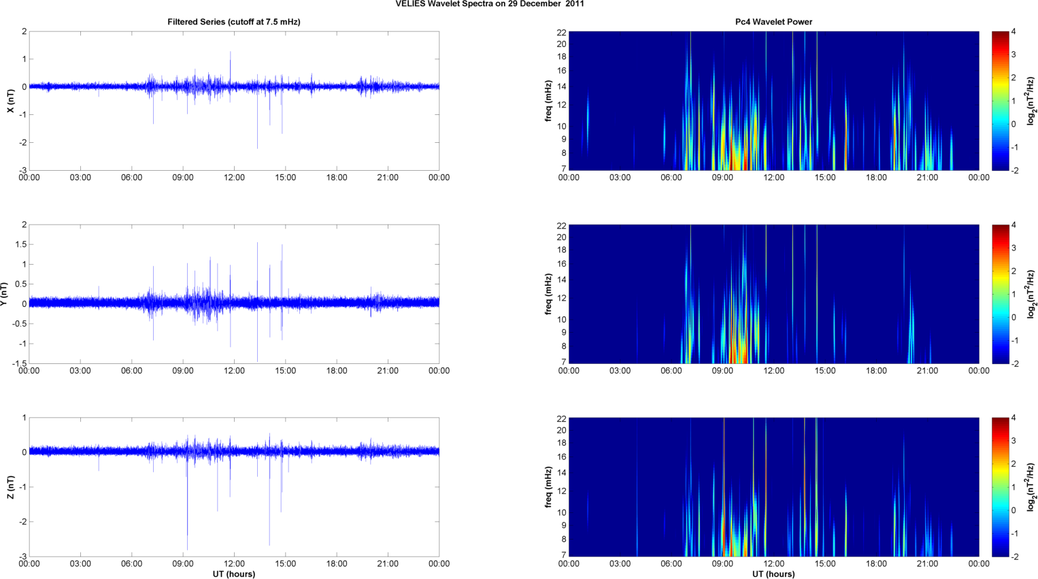Select 'freq (mHz)' label of top wavelet plot

[x=548, y=101]
